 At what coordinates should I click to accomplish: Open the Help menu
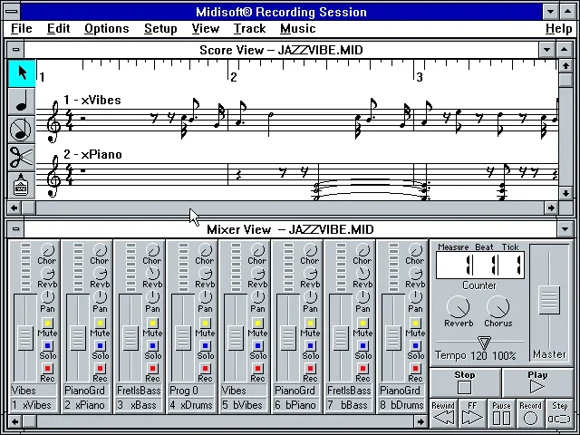point(558,28)
